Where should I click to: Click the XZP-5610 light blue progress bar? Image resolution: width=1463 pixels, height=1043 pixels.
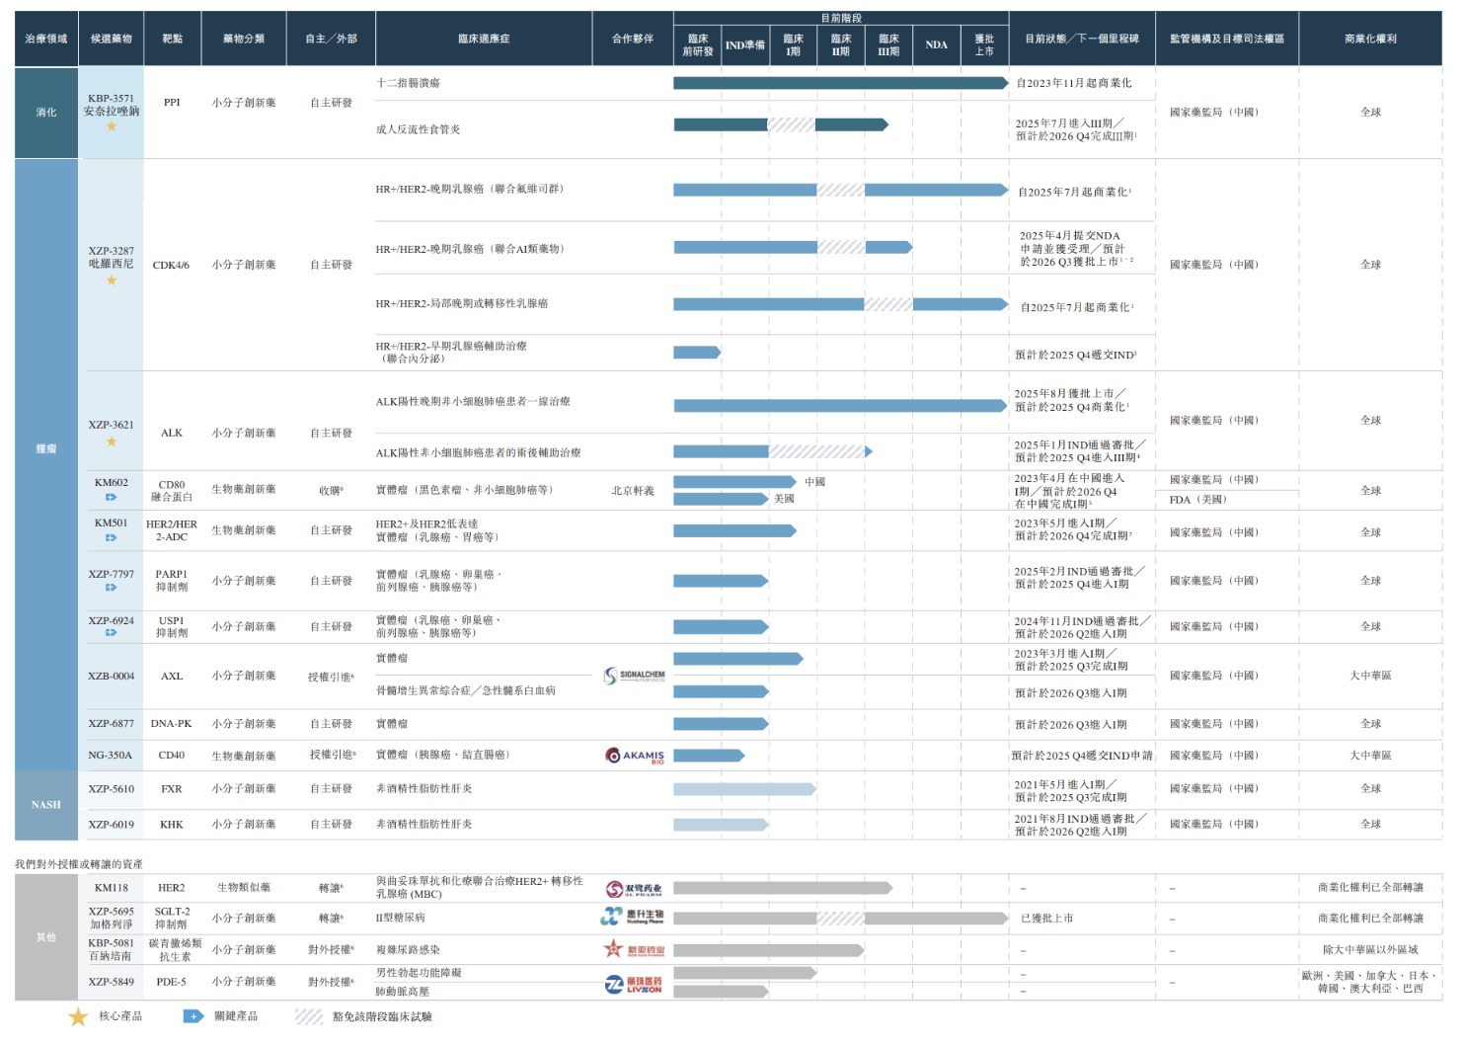click(x=744, y=789)
